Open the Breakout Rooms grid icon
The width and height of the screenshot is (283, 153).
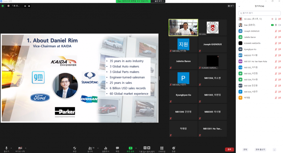pyautogui.click(x=162, y=148)
